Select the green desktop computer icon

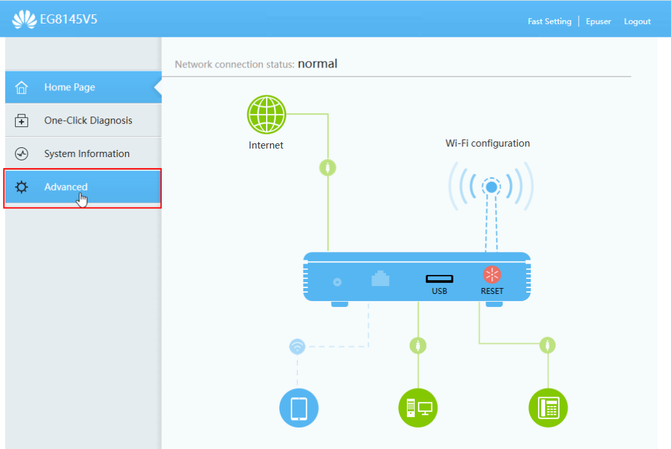pos(418,408)
